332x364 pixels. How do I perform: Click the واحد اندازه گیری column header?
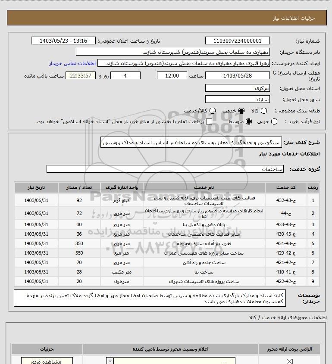pos(122,187)
